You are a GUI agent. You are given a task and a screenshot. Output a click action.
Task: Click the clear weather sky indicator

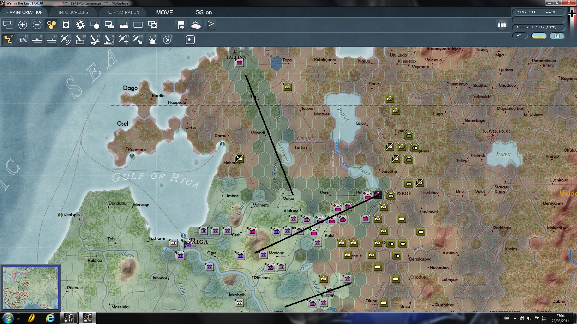click(x=539, y=36)
